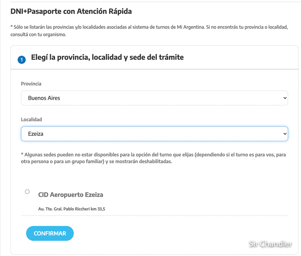Select the CID Aeropuerto Ezeiza radio button
301x256 pixels.
(27, 192)
